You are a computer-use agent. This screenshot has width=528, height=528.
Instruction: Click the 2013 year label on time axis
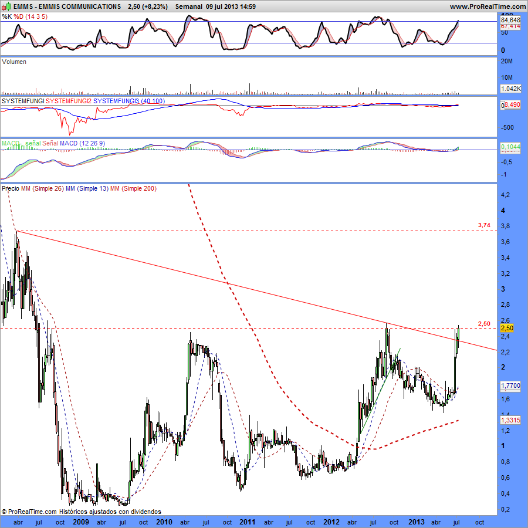tap(416, 522)
